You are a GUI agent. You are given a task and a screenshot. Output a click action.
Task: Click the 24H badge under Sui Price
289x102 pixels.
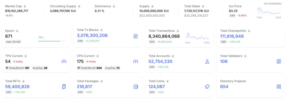232,15
